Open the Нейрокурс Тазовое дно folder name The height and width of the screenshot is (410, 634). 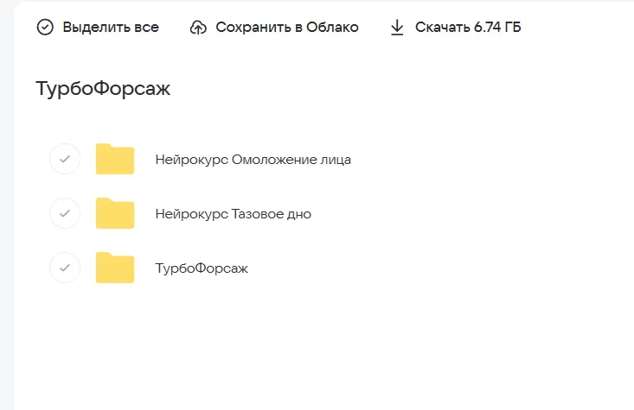[x=234, y=214]
